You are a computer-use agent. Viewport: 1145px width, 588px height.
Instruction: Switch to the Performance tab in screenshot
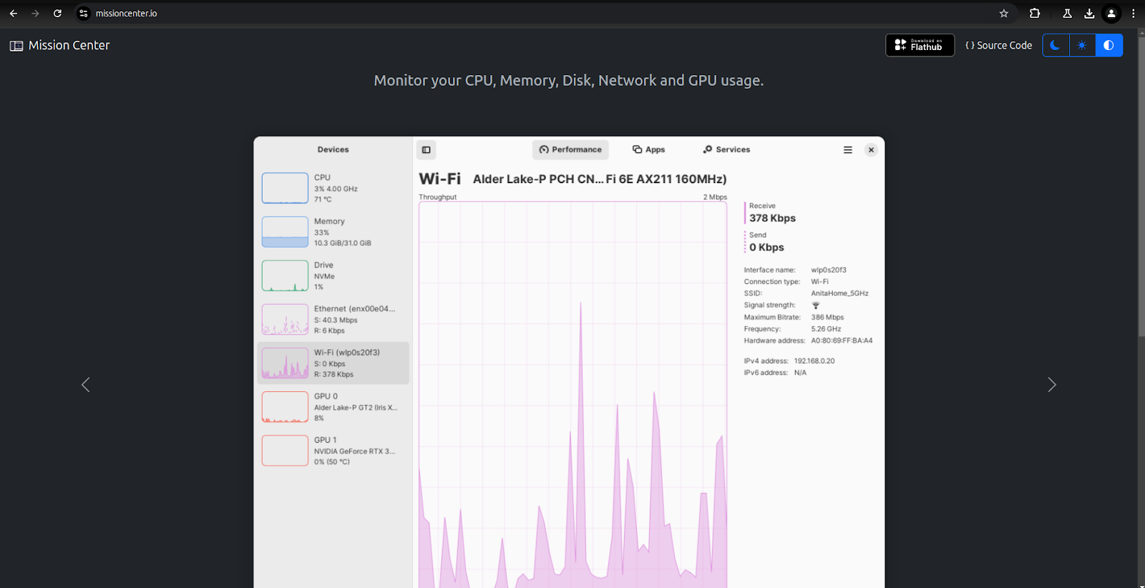pos(570,150)
